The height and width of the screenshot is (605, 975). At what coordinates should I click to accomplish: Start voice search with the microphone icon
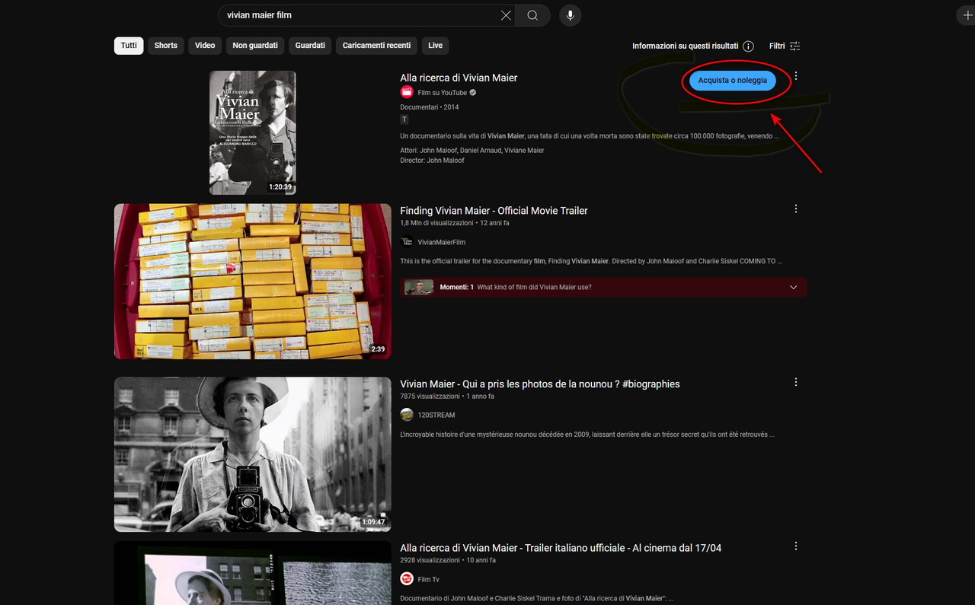[570, 15]
